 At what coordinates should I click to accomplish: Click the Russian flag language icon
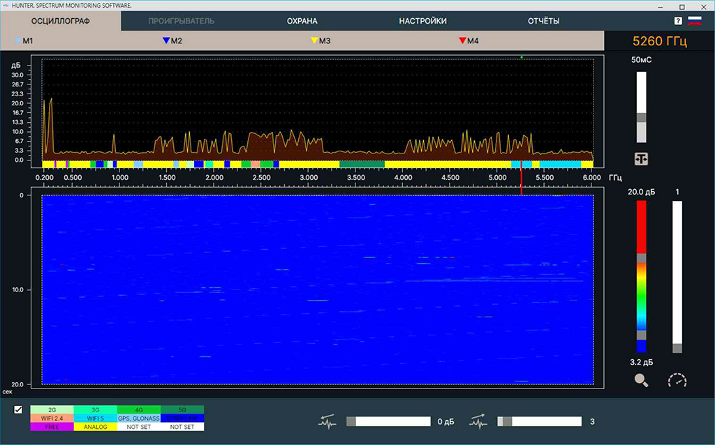click(x=695, y=20)
